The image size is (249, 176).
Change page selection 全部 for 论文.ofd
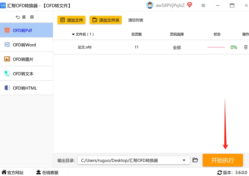pos(177,48)
